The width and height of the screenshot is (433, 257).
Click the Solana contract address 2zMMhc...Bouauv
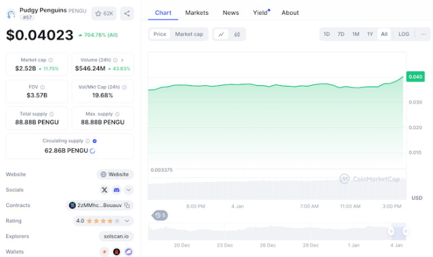tap(100, 205)
